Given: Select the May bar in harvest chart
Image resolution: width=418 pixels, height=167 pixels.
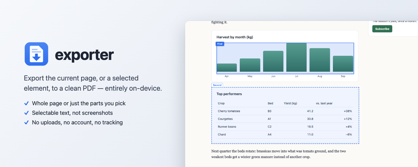Looking at the screenshot, I should tap(250, 65).
